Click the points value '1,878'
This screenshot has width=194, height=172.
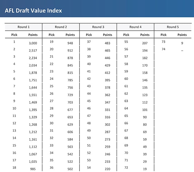pos(33,73)
